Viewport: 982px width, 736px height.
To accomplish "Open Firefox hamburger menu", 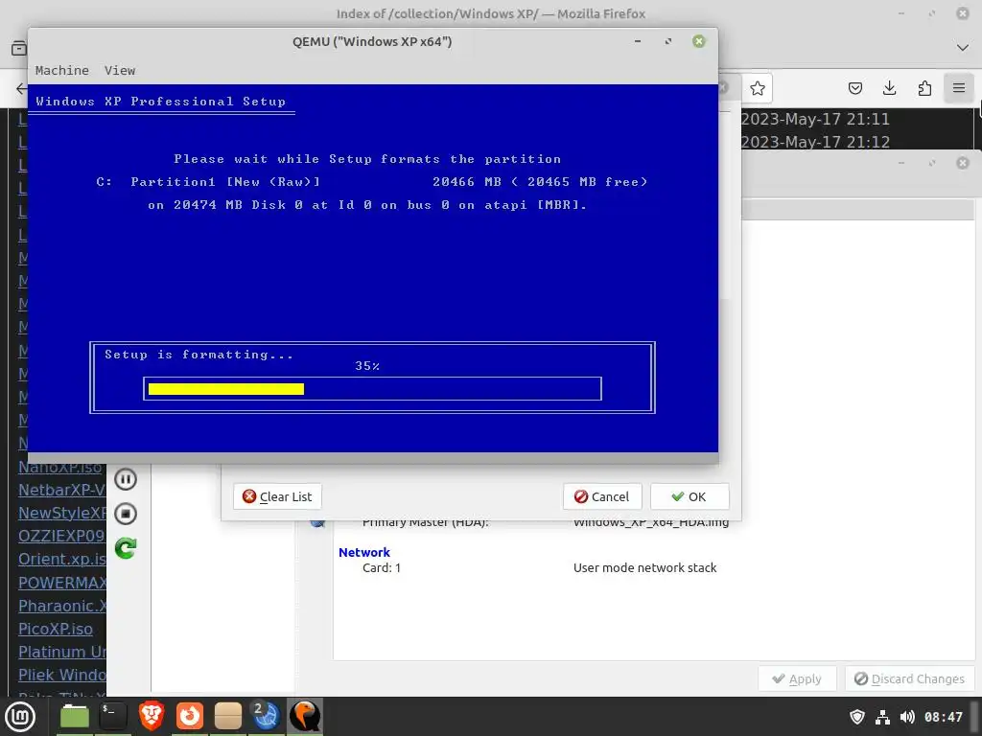I will click(x=959, y=88).
